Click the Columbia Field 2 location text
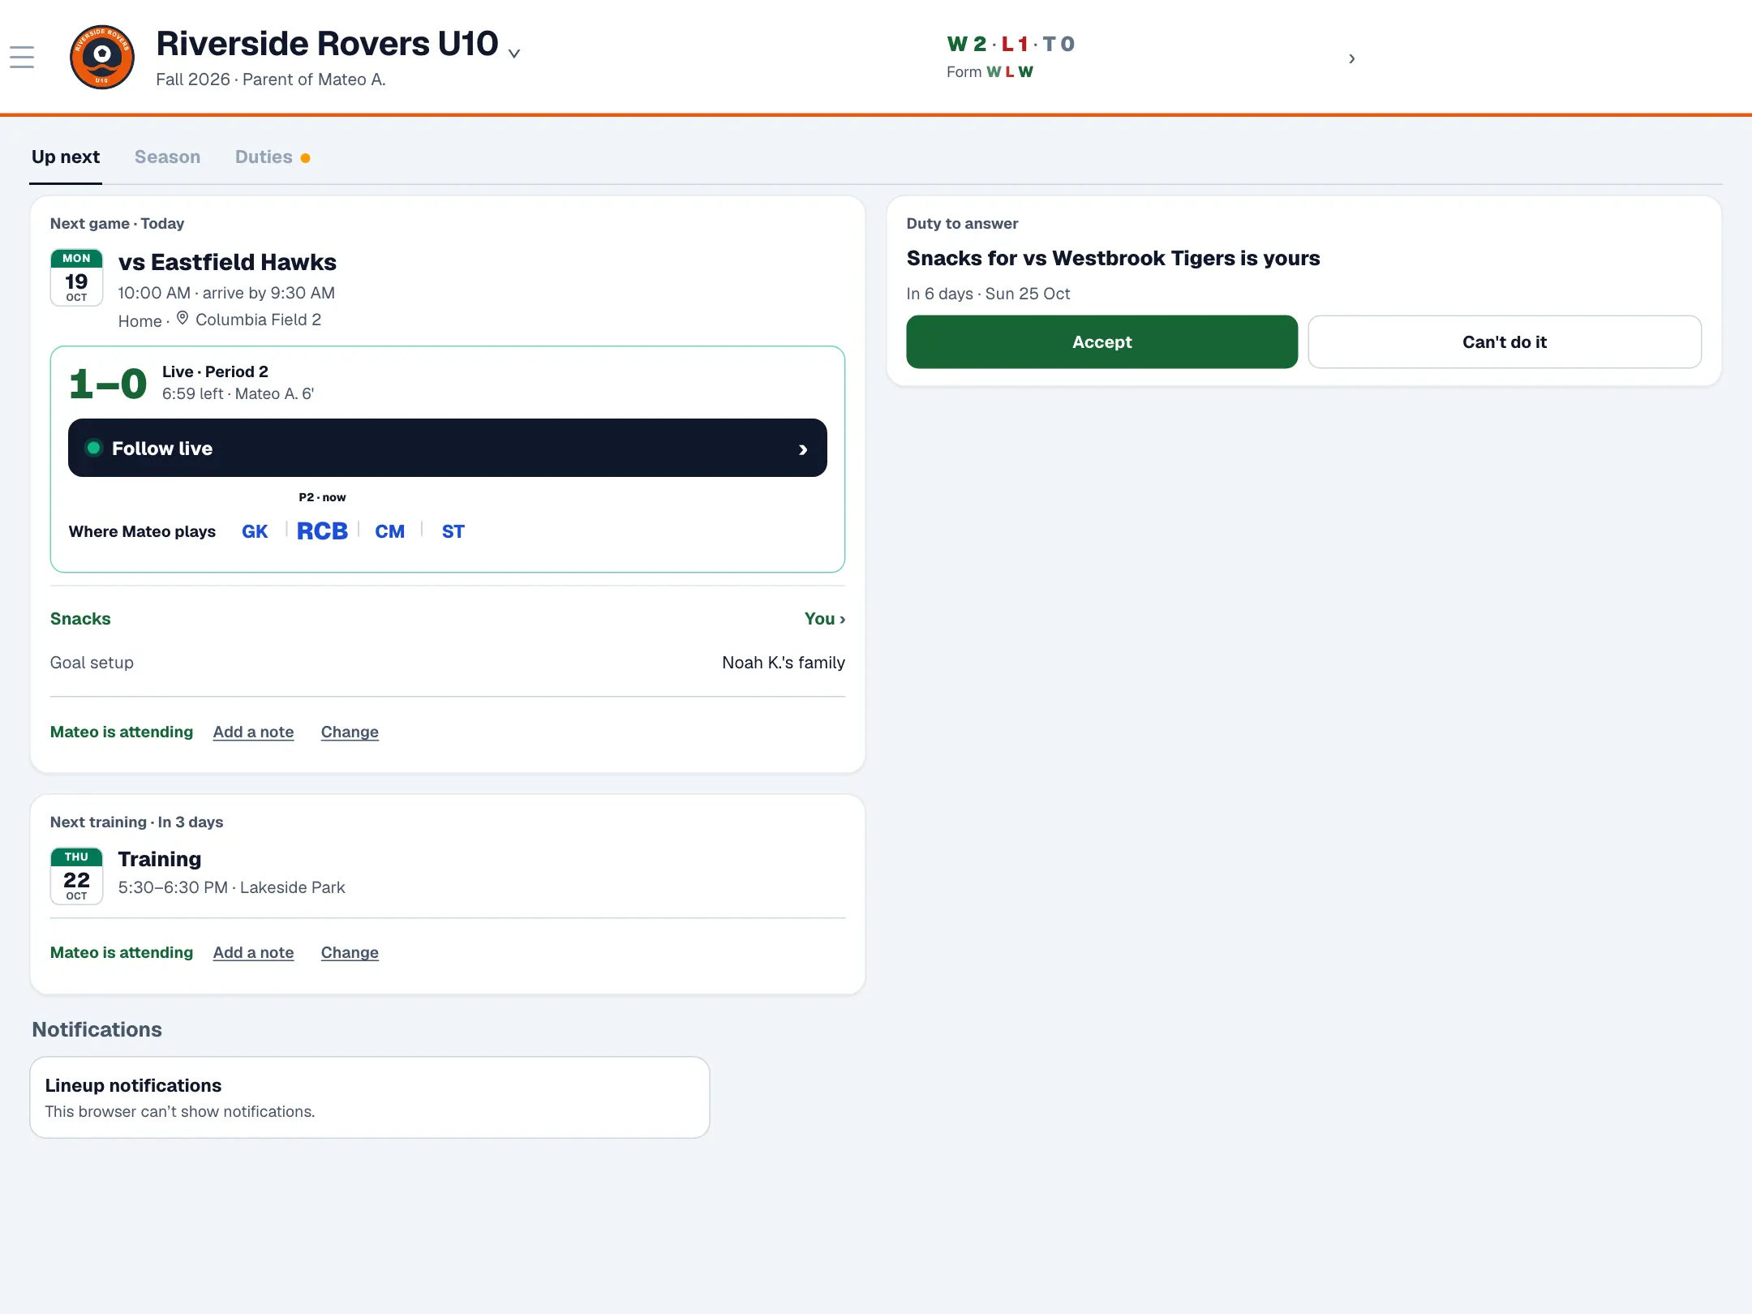Viewport: 1752px width, 1314px height. (x=258, y=320)
